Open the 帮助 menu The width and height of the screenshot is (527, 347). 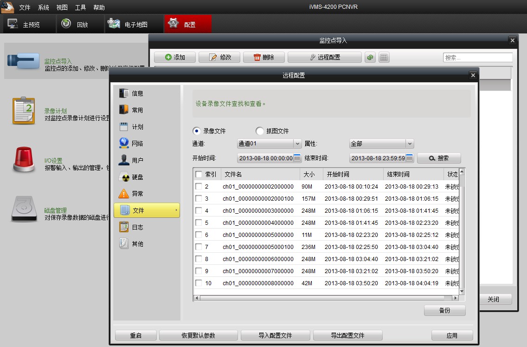99,7
